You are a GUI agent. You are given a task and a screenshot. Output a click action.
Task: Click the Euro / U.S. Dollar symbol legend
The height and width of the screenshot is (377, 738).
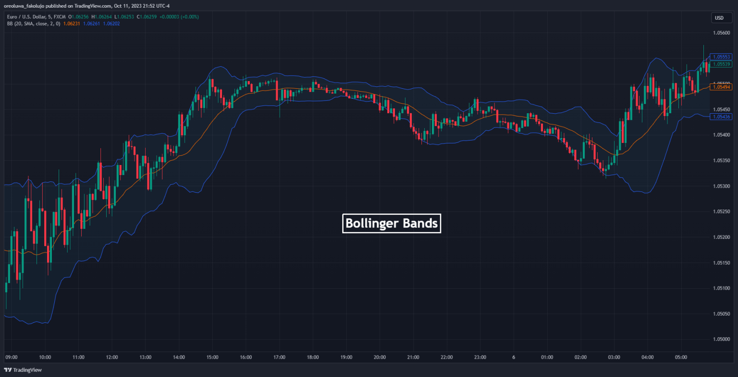(x=36, y=16)
